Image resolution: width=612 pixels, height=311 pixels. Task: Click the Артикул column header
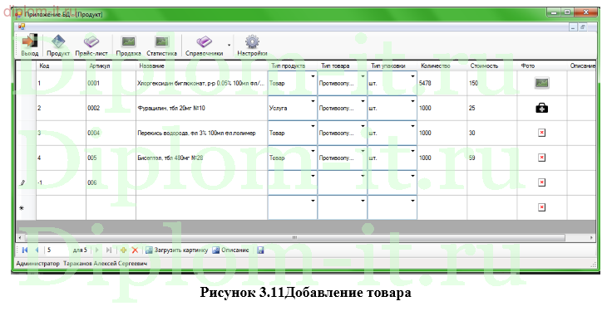click(x=111, y=66)
